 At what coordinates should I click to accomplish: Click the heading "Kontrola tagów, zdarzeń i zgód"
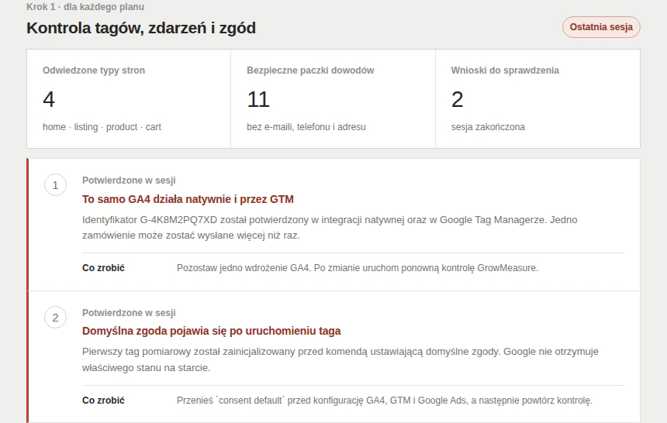pyautogui.click(x=141, y=28)
